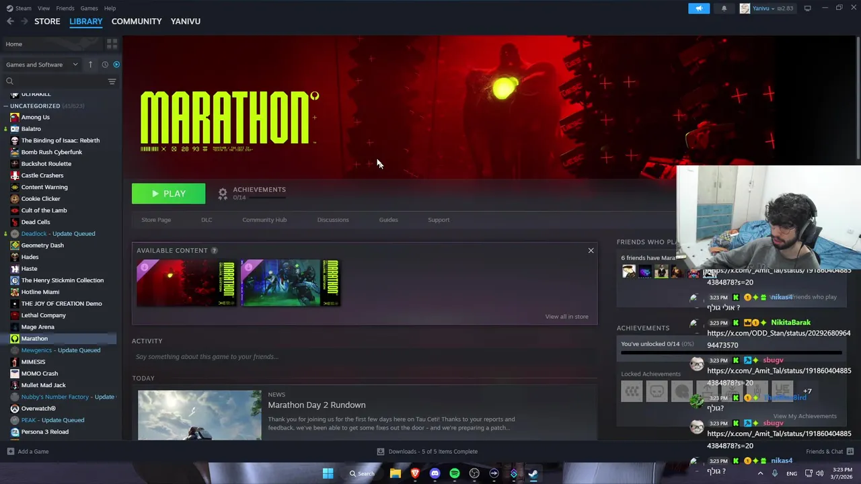861x484 pixels.
Task: Click the Overwatch game icon
Action: [15, 408]
